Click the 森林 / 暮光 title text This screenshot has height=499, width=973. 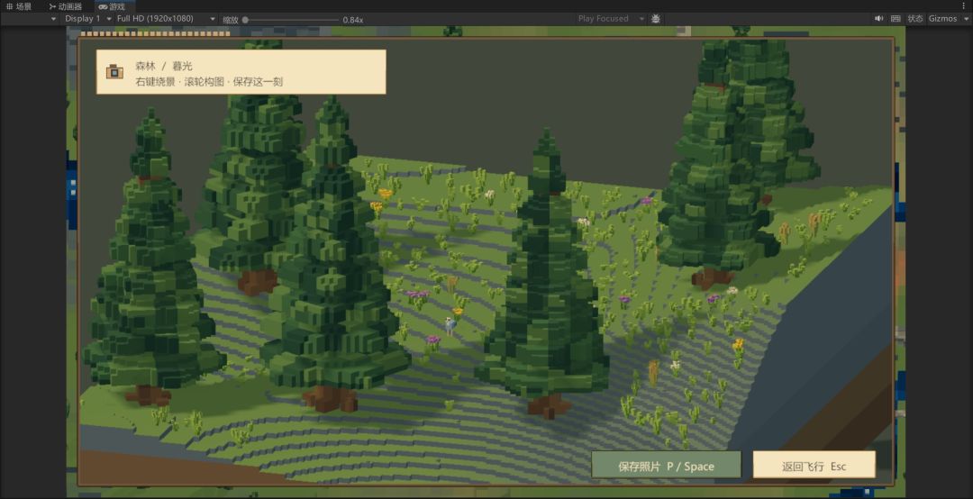[x=163, y=66]
